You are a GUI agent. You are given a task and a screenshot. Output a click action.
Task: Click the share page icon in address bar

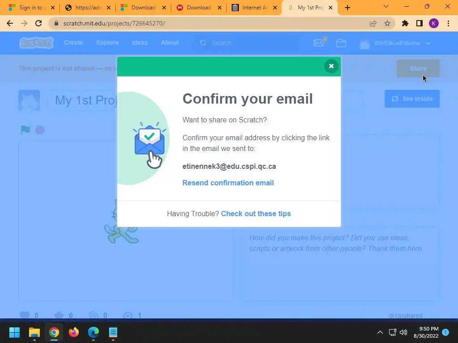tap(373, 23)
